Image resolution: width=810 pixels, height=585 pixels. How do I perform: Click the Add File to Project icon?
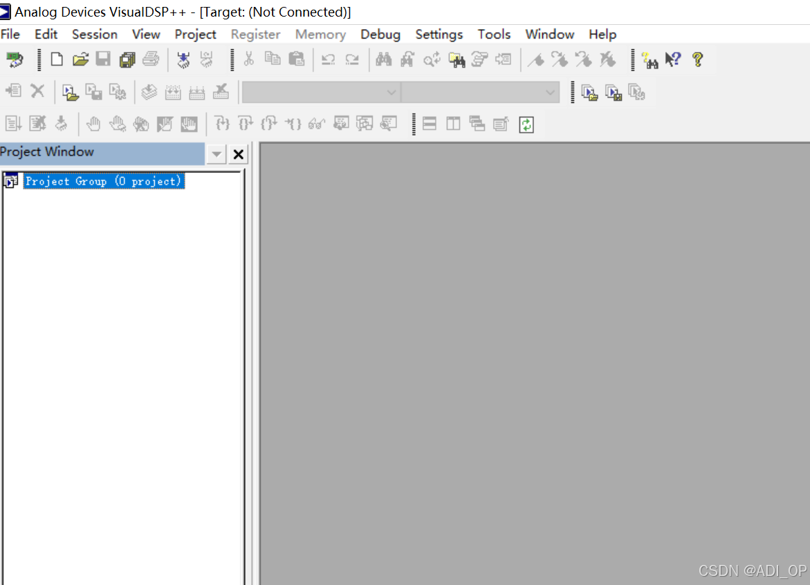pyautogui.click(x=14, y=91)
